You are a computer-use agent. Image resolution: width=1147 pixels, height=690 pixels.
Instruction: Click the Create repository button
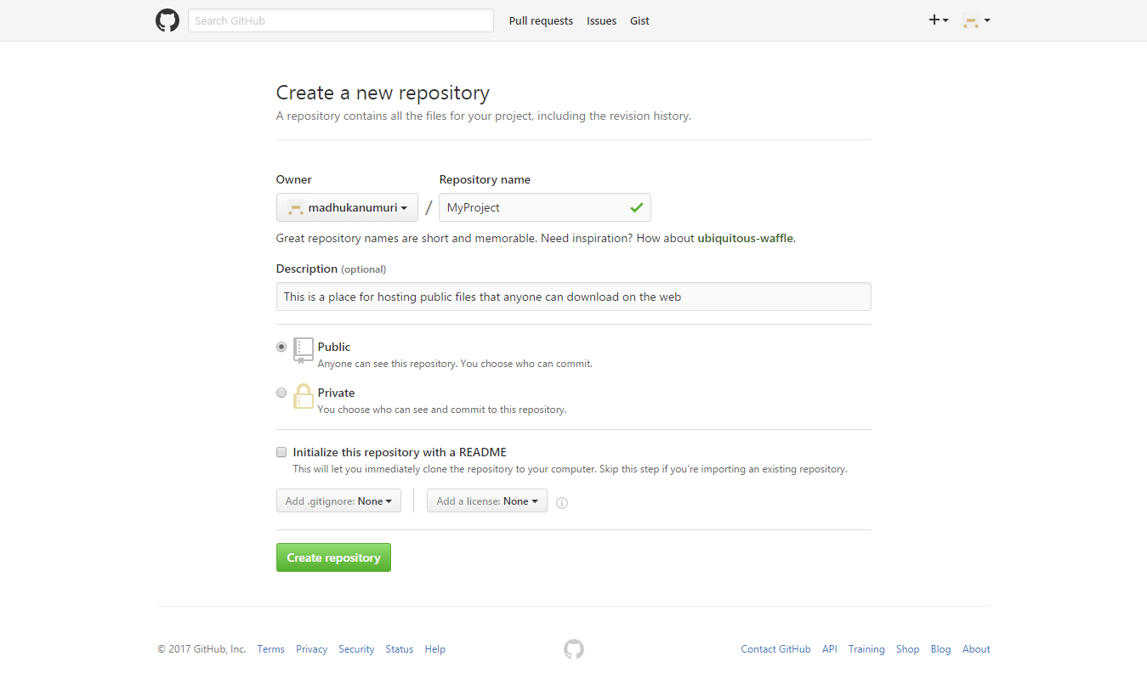click(x=333, y=557)
